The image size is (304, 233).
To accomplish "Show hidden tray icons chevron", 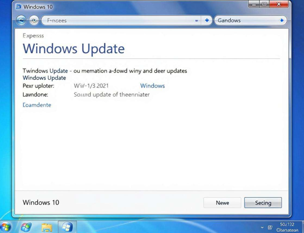I will coord(262,227).
